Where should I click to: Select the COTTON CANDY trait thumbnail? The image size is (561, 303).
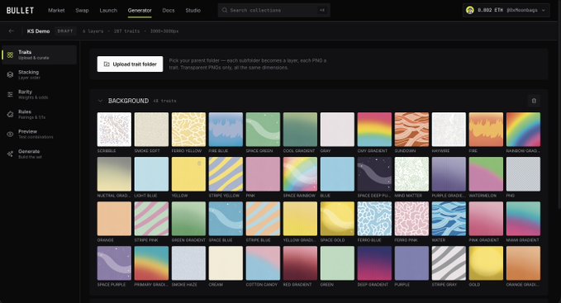pyautogui.click(x=263, y=263)
